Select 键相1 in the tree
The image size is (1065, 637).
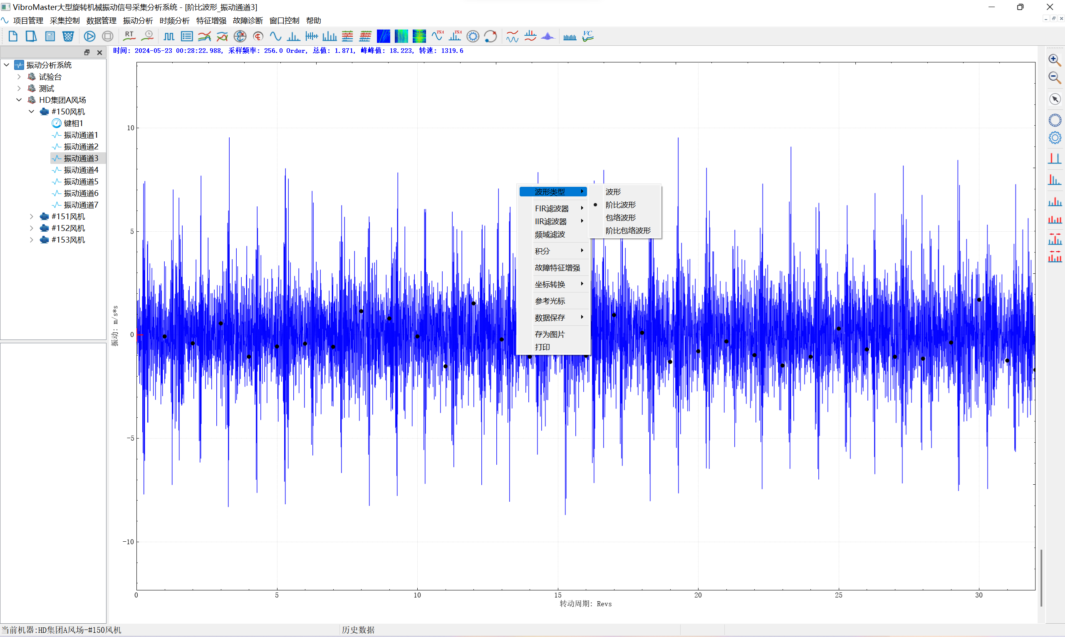(x=73, y=124)
